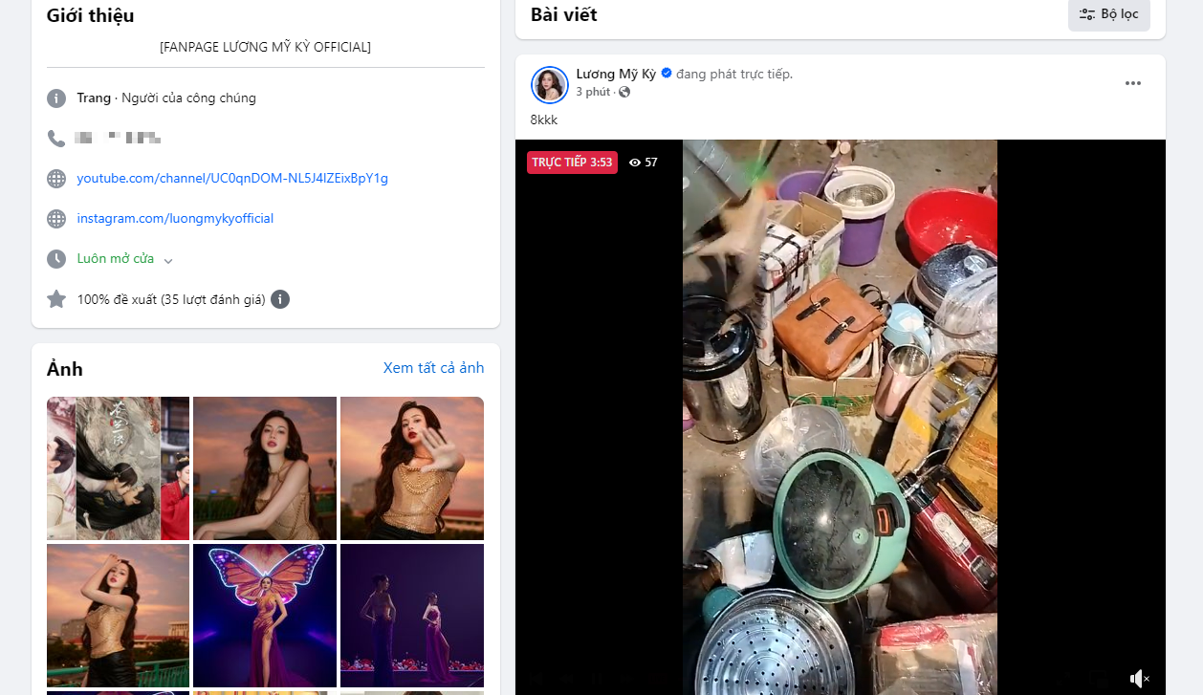This screenshot has height=695, width=1203.
Task: Click the Lương Mỹ Kỳ name in post header
Action: (616, 74)
